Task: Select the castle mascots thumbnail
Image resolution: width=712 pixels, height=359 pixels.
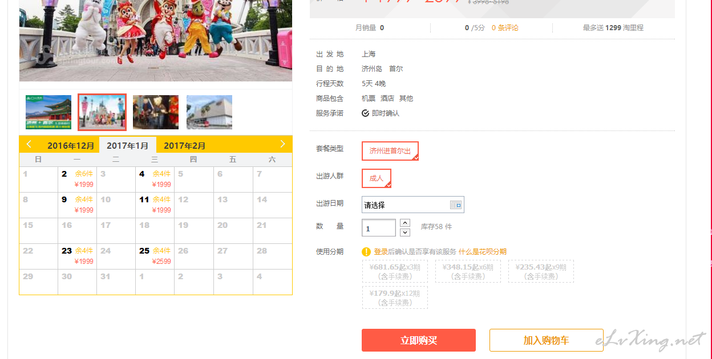Action: pos(102,112)
